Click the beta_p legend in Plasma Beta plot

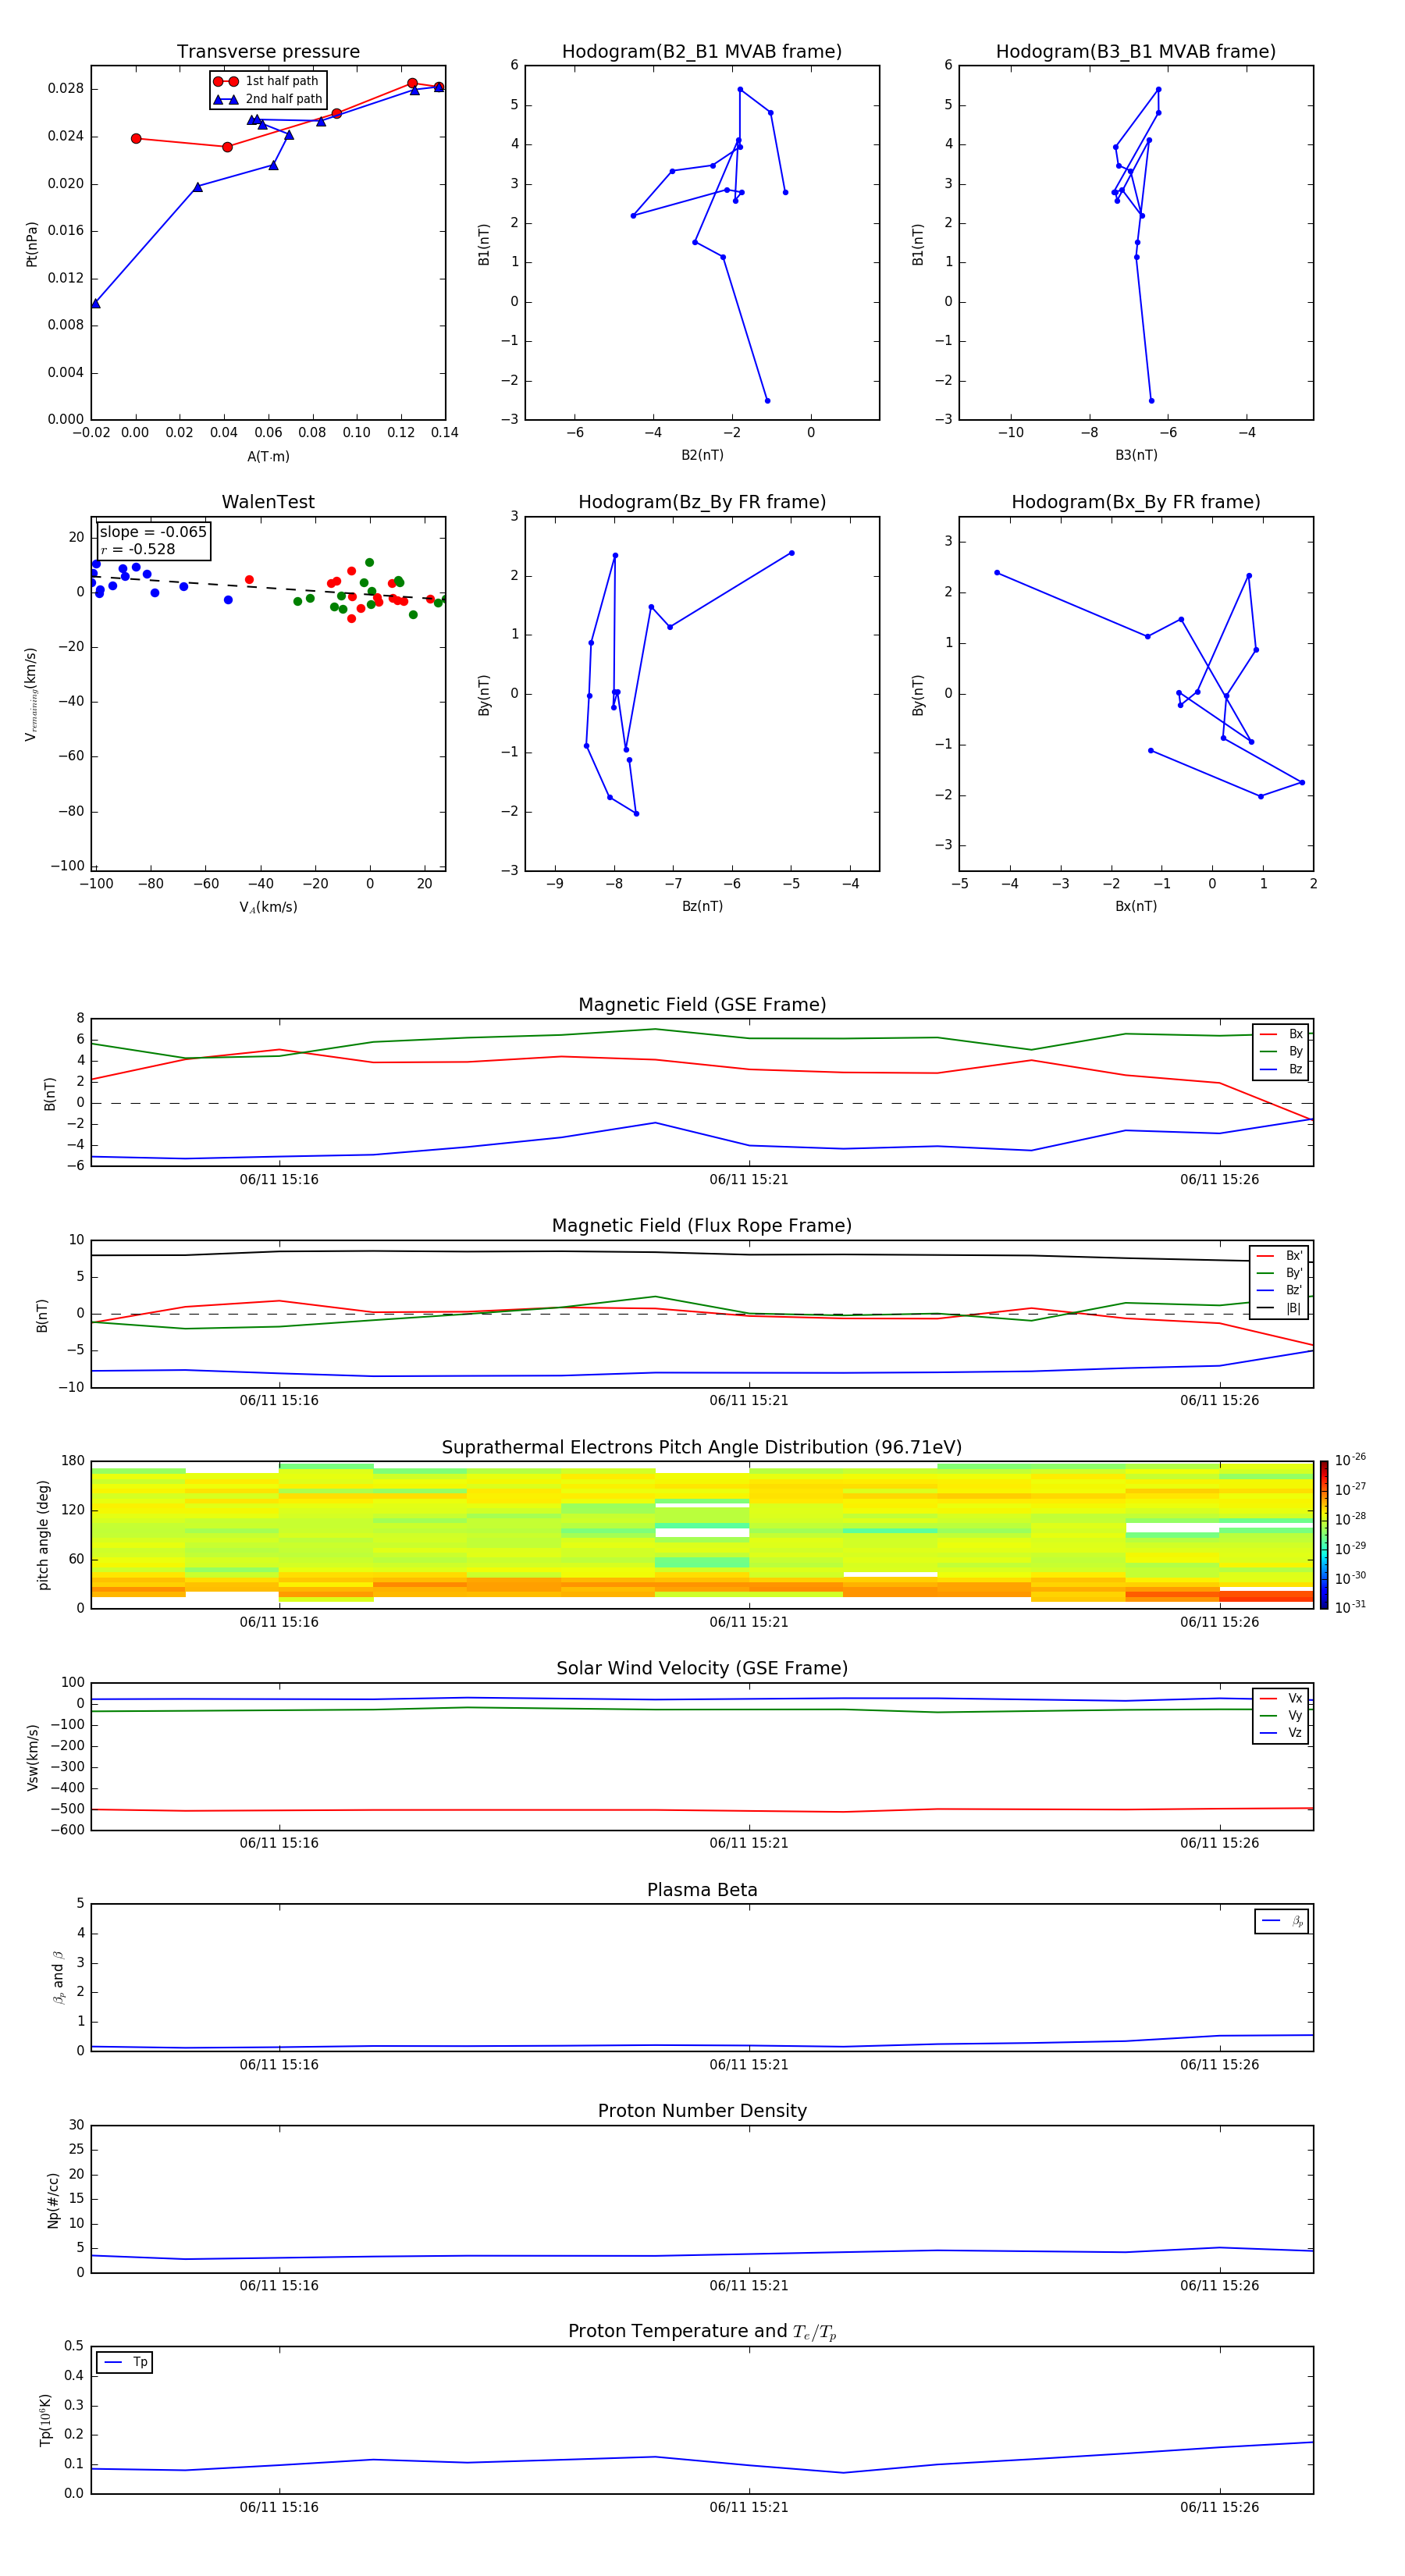[x=1282, y=1921]
